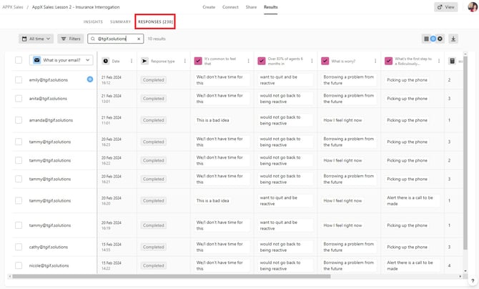The height and width of the screenshot is (289, 479).
Task: Expand the 'What is your email?' column dropdown
Action: [x=89, y=61]
